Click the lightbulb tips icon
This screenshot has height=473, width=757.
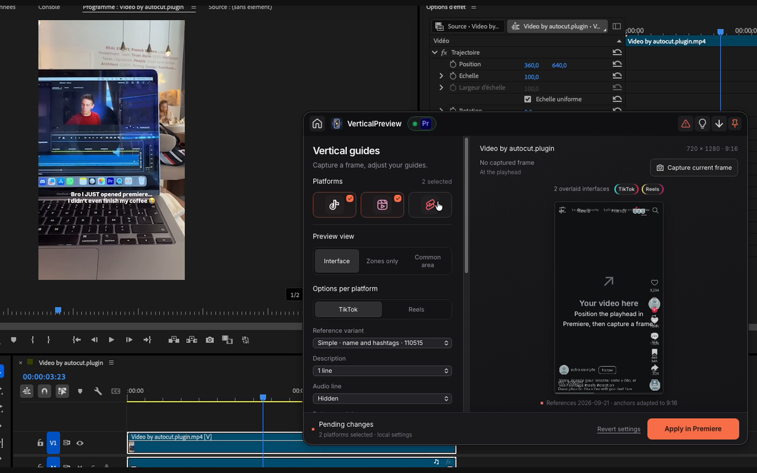coord(702,124)
